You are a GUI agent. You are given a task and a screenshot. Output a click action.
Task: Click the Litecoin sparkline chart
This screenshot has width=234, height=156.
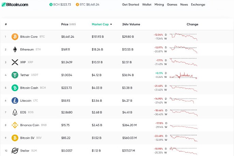coord(184,100)
